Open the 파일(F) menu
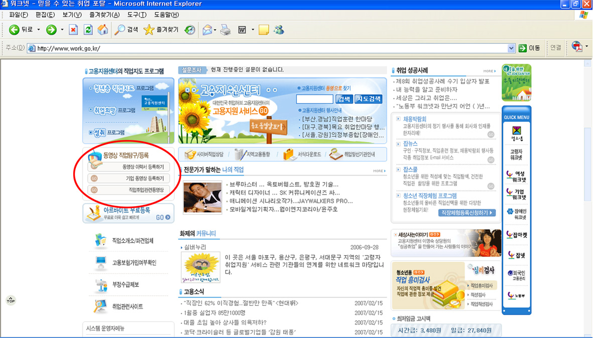This screenshot has height=338, width=593. pyautogui.click(x=19, y=15)
